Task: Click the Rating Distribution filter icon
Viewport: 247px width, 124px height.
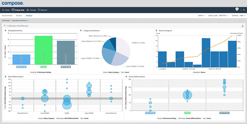Action: coord(6,31)
